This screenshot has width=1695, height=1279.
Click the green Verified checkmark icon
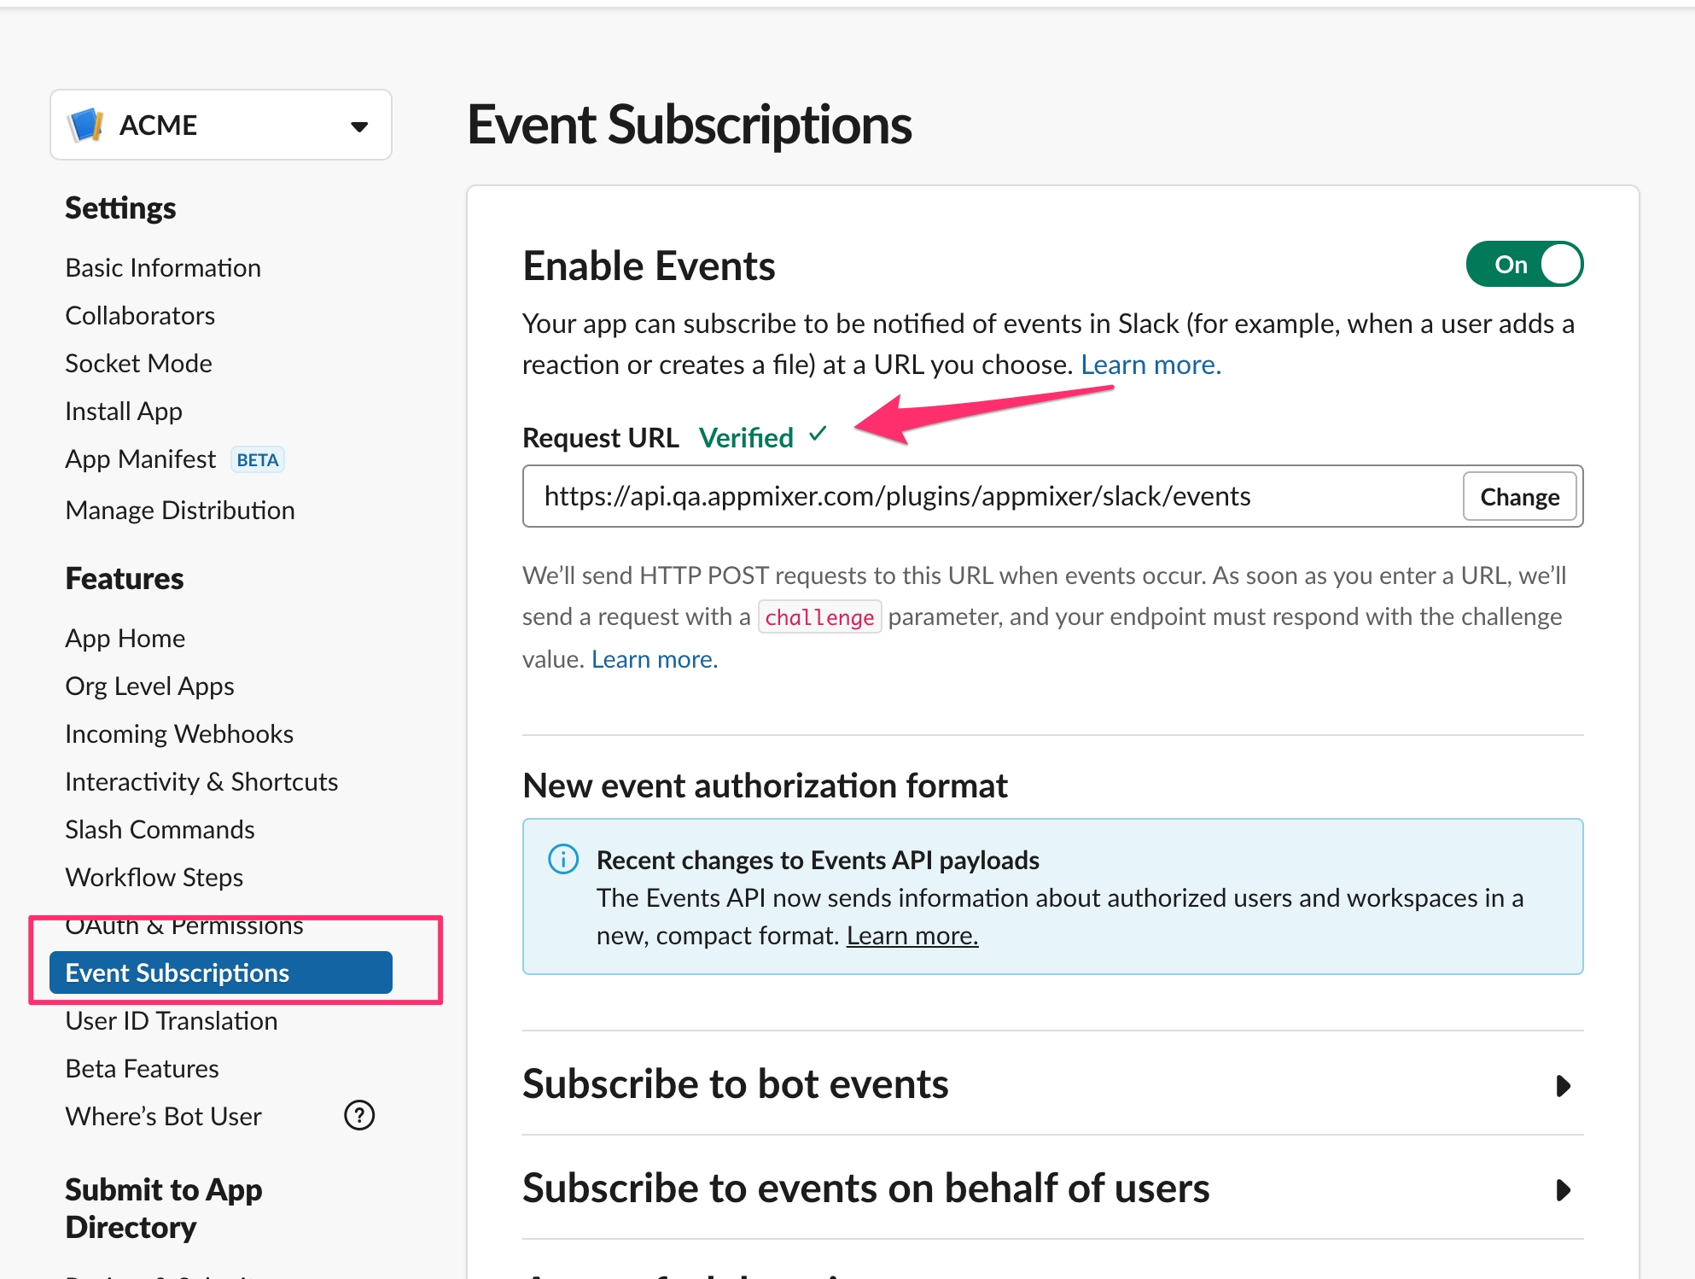[818, 435]
